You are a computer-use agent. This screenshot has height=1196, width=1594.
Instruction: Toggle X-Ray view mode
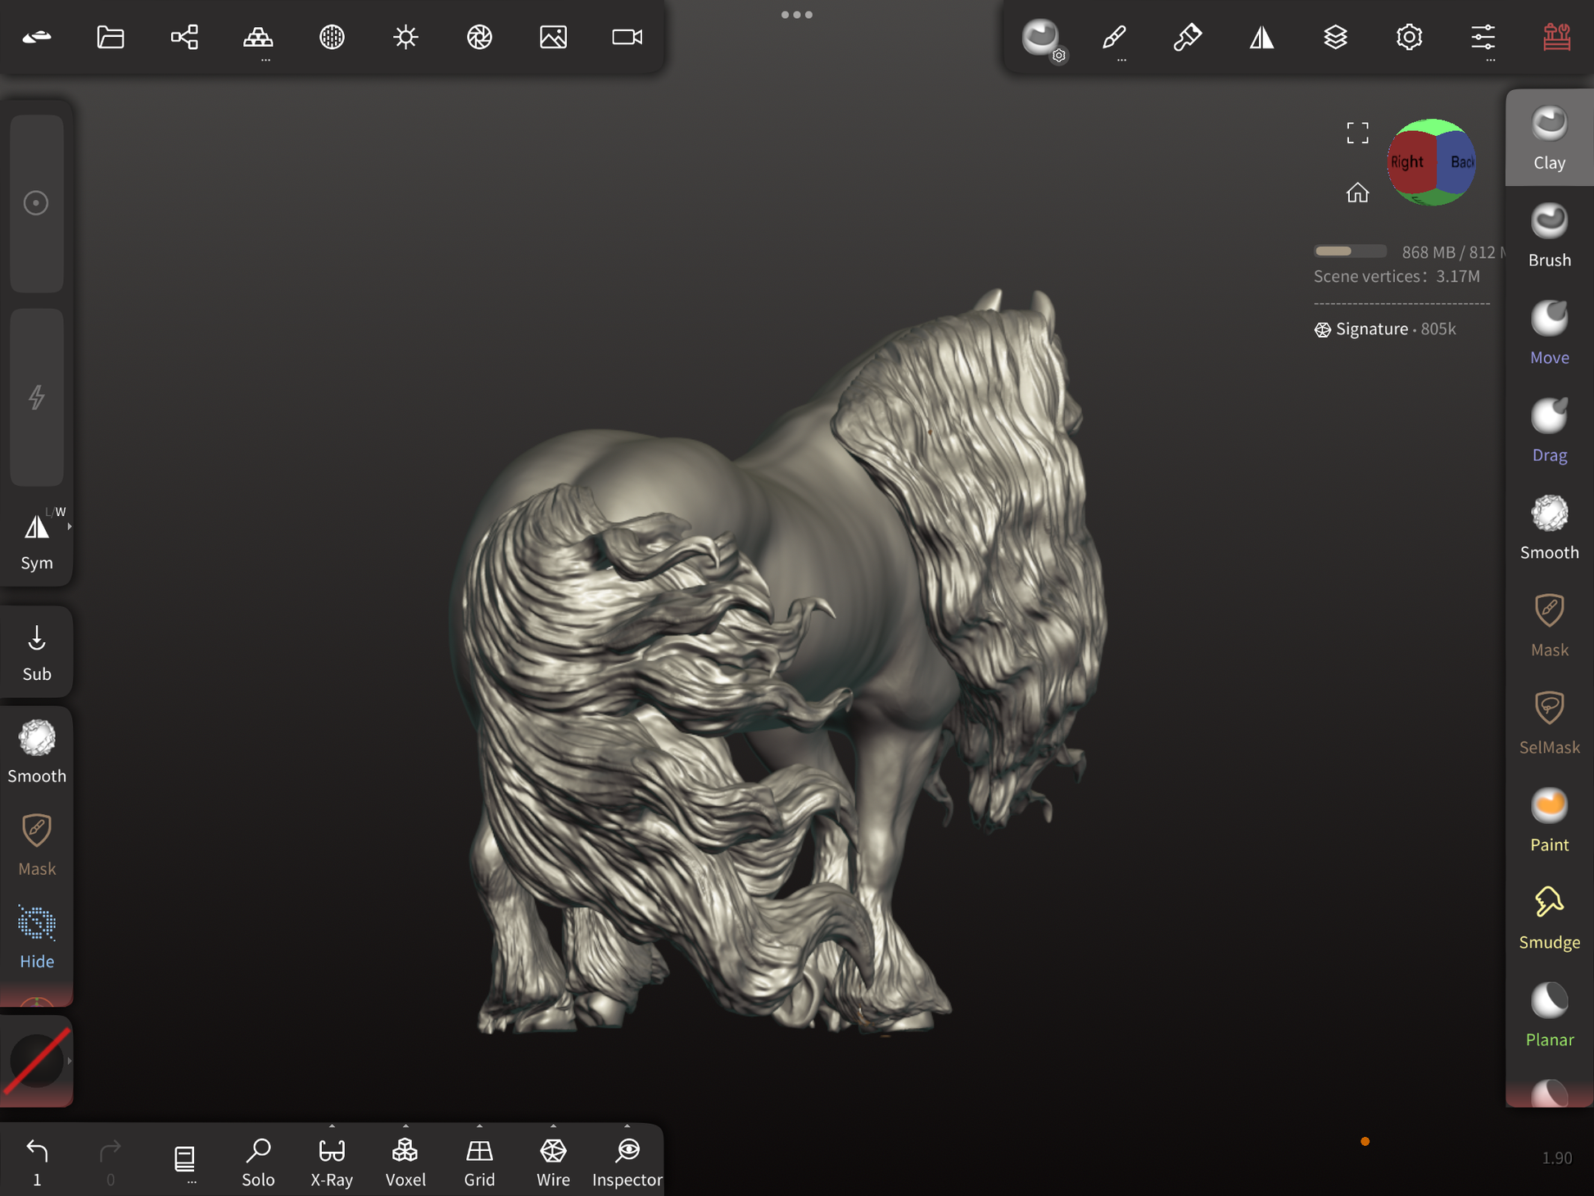tap(332, 1160)
